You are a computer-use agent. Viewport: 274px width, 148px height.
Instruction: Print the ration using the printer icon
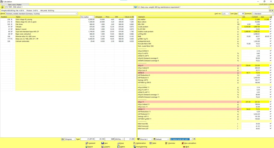coord(119,143)
